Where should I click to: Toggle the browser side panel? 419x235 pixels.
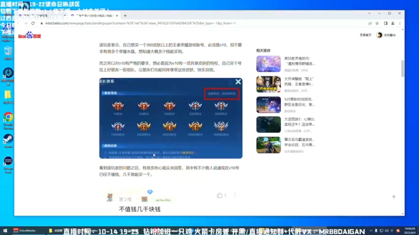[385, 23]
